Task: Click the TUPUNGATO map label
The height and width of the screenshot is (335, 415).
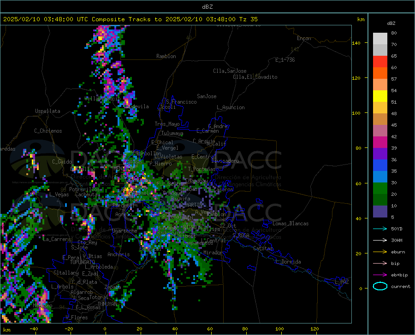Action: pyautogui.click(x=83, y=262)
